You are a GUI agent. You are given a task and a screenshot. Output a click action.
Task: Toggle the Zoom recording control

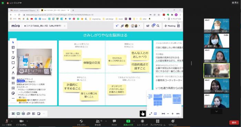click(x=143, y=123)
